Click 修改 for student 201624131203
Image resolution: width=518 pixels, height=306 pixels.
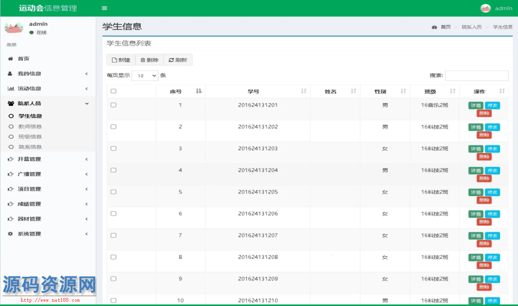(492, 149)
